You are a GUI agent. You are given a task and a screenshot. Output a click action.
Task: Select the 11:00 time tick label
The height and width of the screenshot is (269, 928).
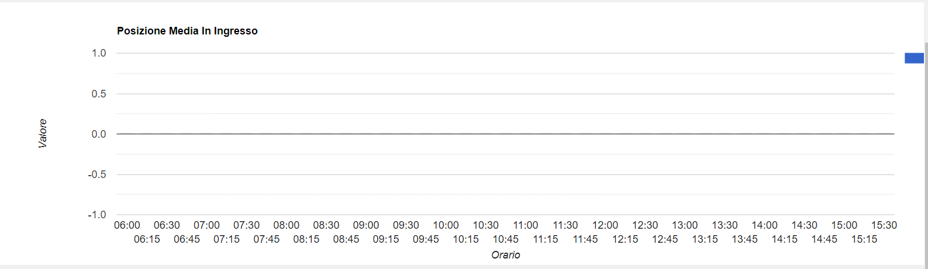(x=525, y=225)
